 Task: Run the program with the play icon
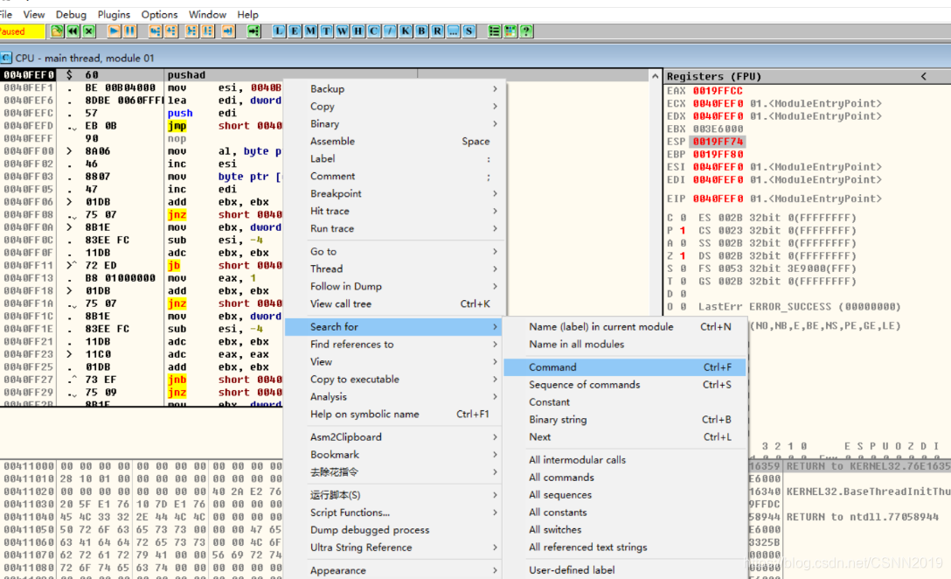114,31
